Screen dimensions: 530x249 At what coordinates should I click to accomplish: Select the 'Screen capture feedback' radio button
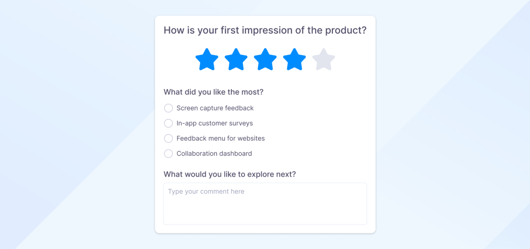pyautogui.click(x=168, y=108)
